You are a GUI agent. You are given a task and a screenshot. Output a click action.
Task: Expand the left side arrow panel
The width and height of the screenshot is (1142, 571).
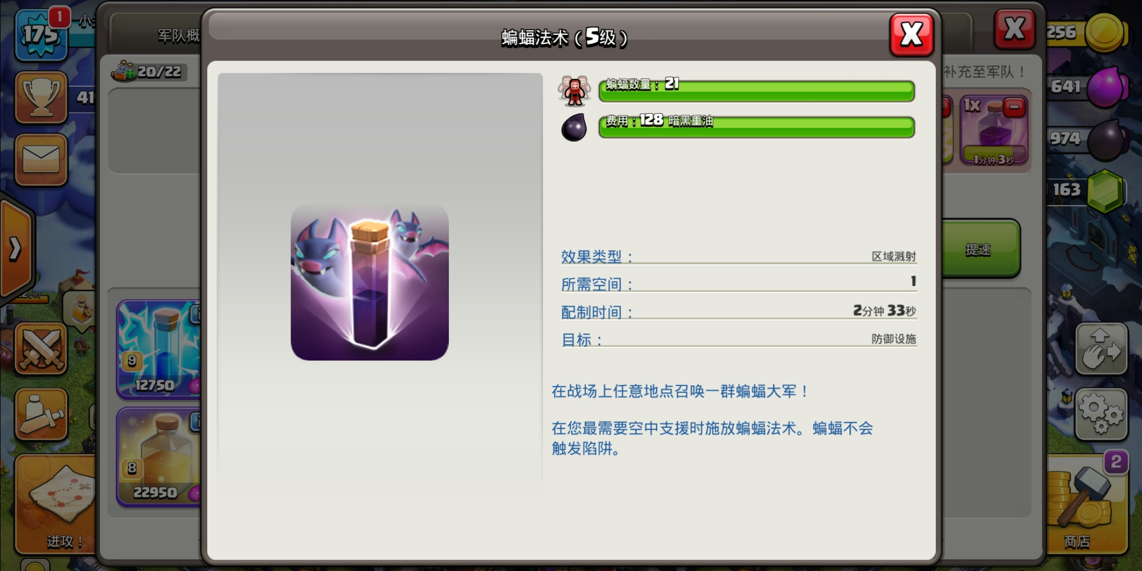[16, 248]
